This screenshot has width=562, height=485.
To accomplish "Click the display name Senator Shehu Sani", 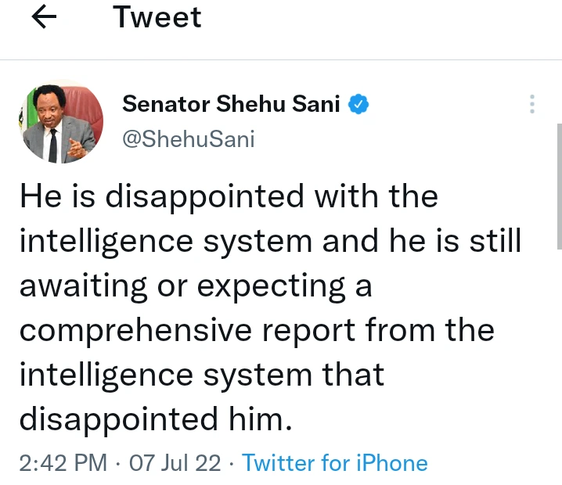I will pos(232,104).
